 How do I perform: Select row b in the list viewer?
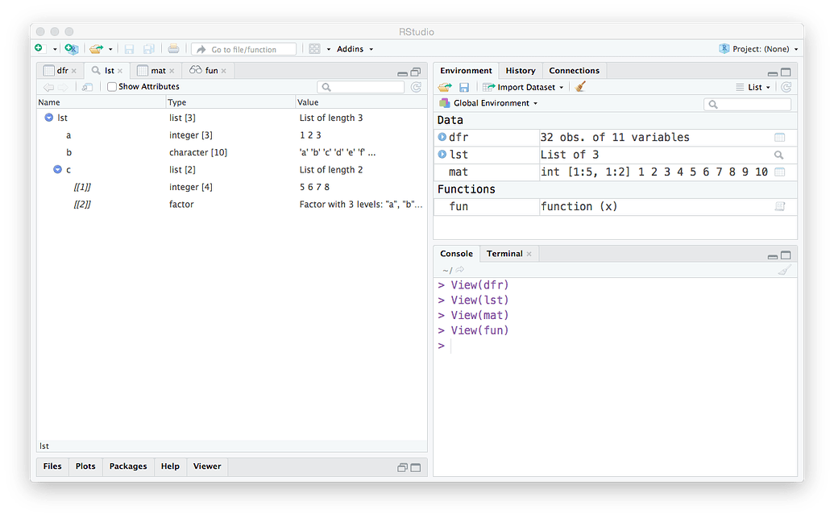[232, 152]
